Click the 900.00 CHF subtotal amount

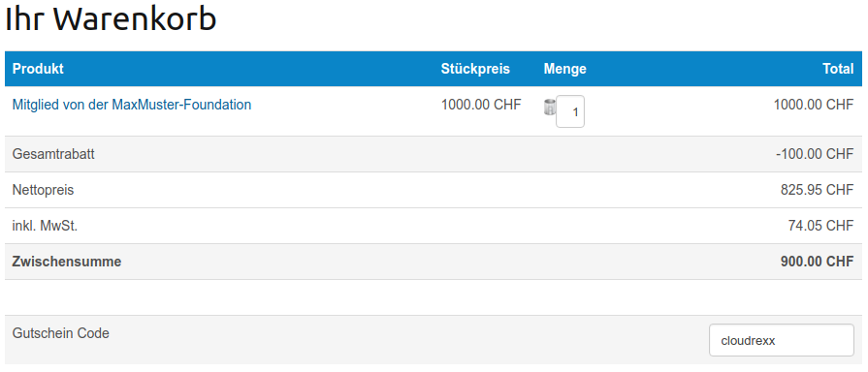[x=817, y=262]
